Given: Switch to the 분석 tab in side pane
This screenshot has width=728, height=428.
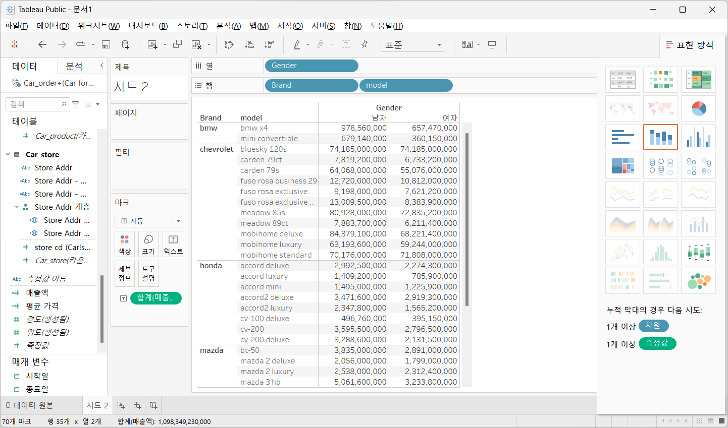Looking at the screenshot, I should point(74,66).
